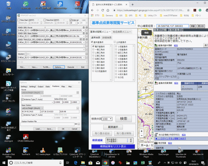Open the 検索件数 100 dropdown
The width and height of the screenshot is (208, 166).
107,119
